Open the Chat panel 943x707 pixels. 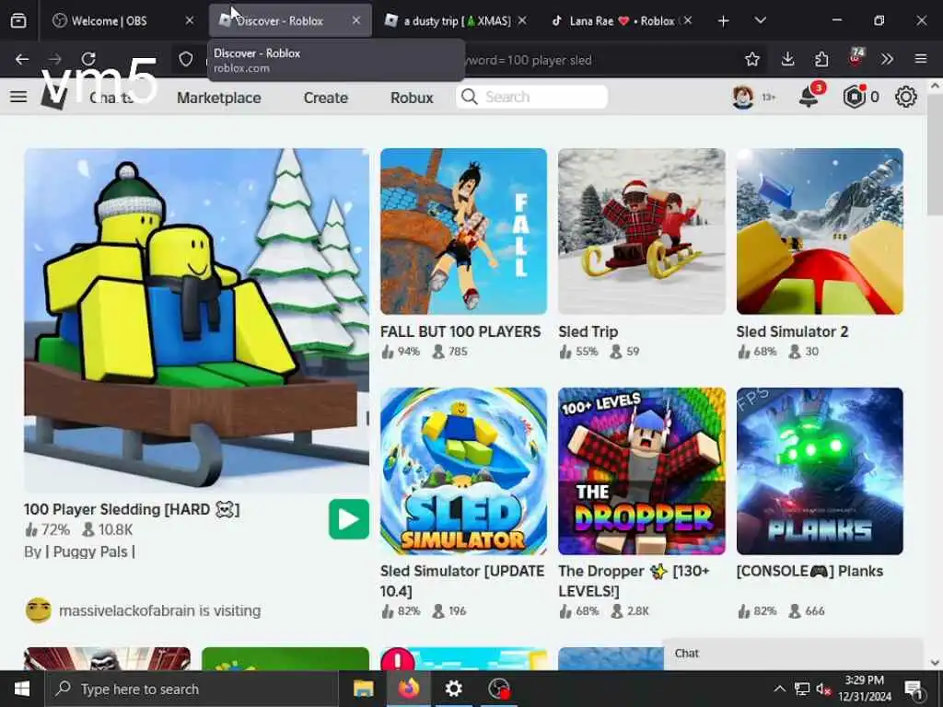tap(793, 654)
